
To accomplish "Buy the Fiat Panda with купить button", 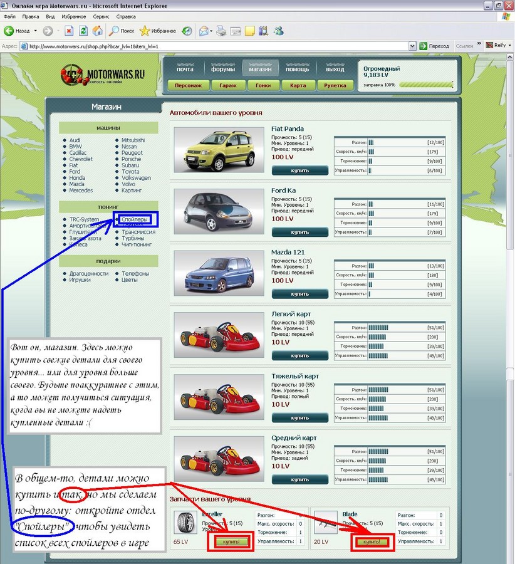I will [x=300, y=170].
